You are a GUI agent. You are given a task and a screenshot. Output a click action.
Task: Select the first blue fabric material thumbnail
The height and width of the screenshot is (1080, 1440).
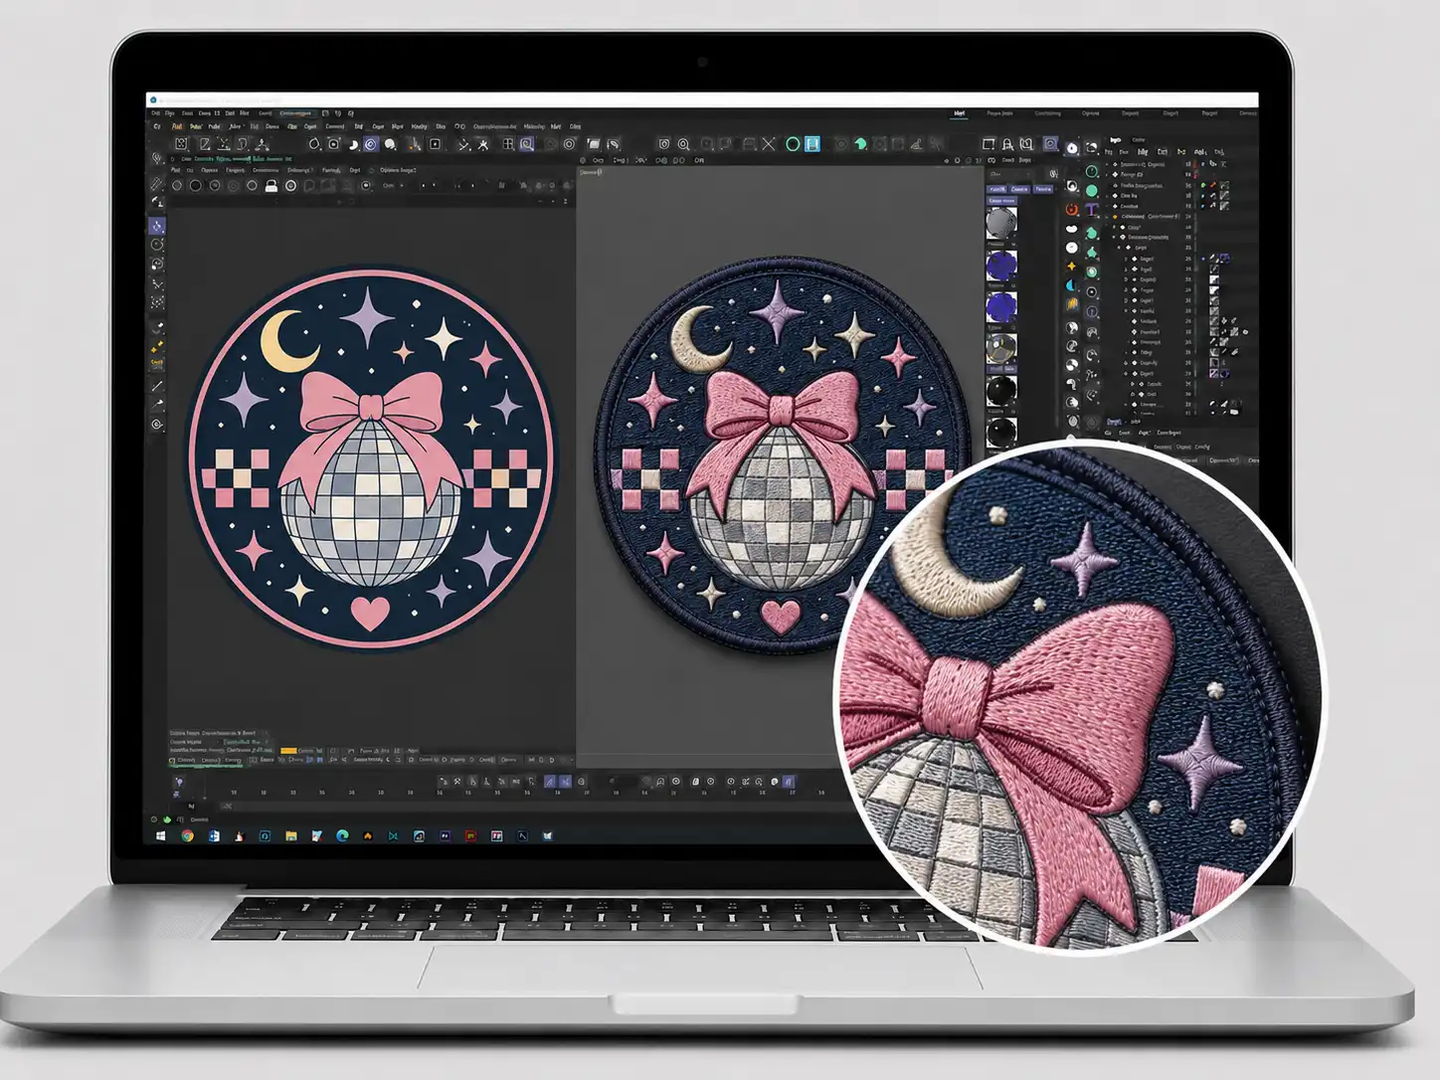(x=1000, y=266)
